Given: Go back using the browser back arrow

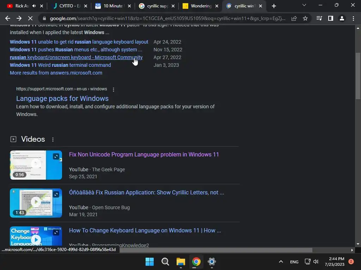Looking at the screenshot, I should click(x=8, y=18).
